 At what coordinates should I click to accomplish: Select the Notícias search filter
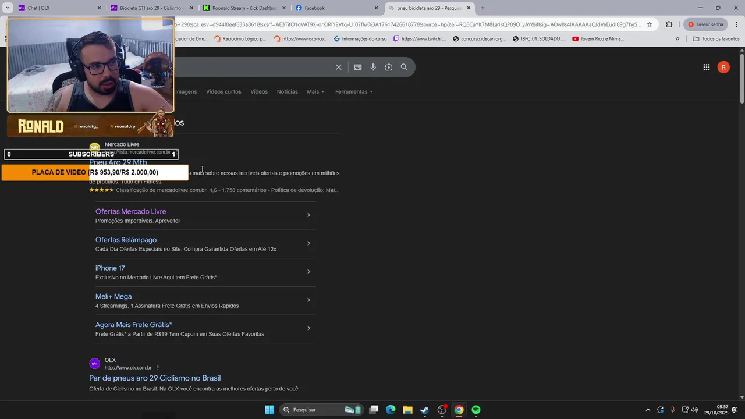(288, 91)
